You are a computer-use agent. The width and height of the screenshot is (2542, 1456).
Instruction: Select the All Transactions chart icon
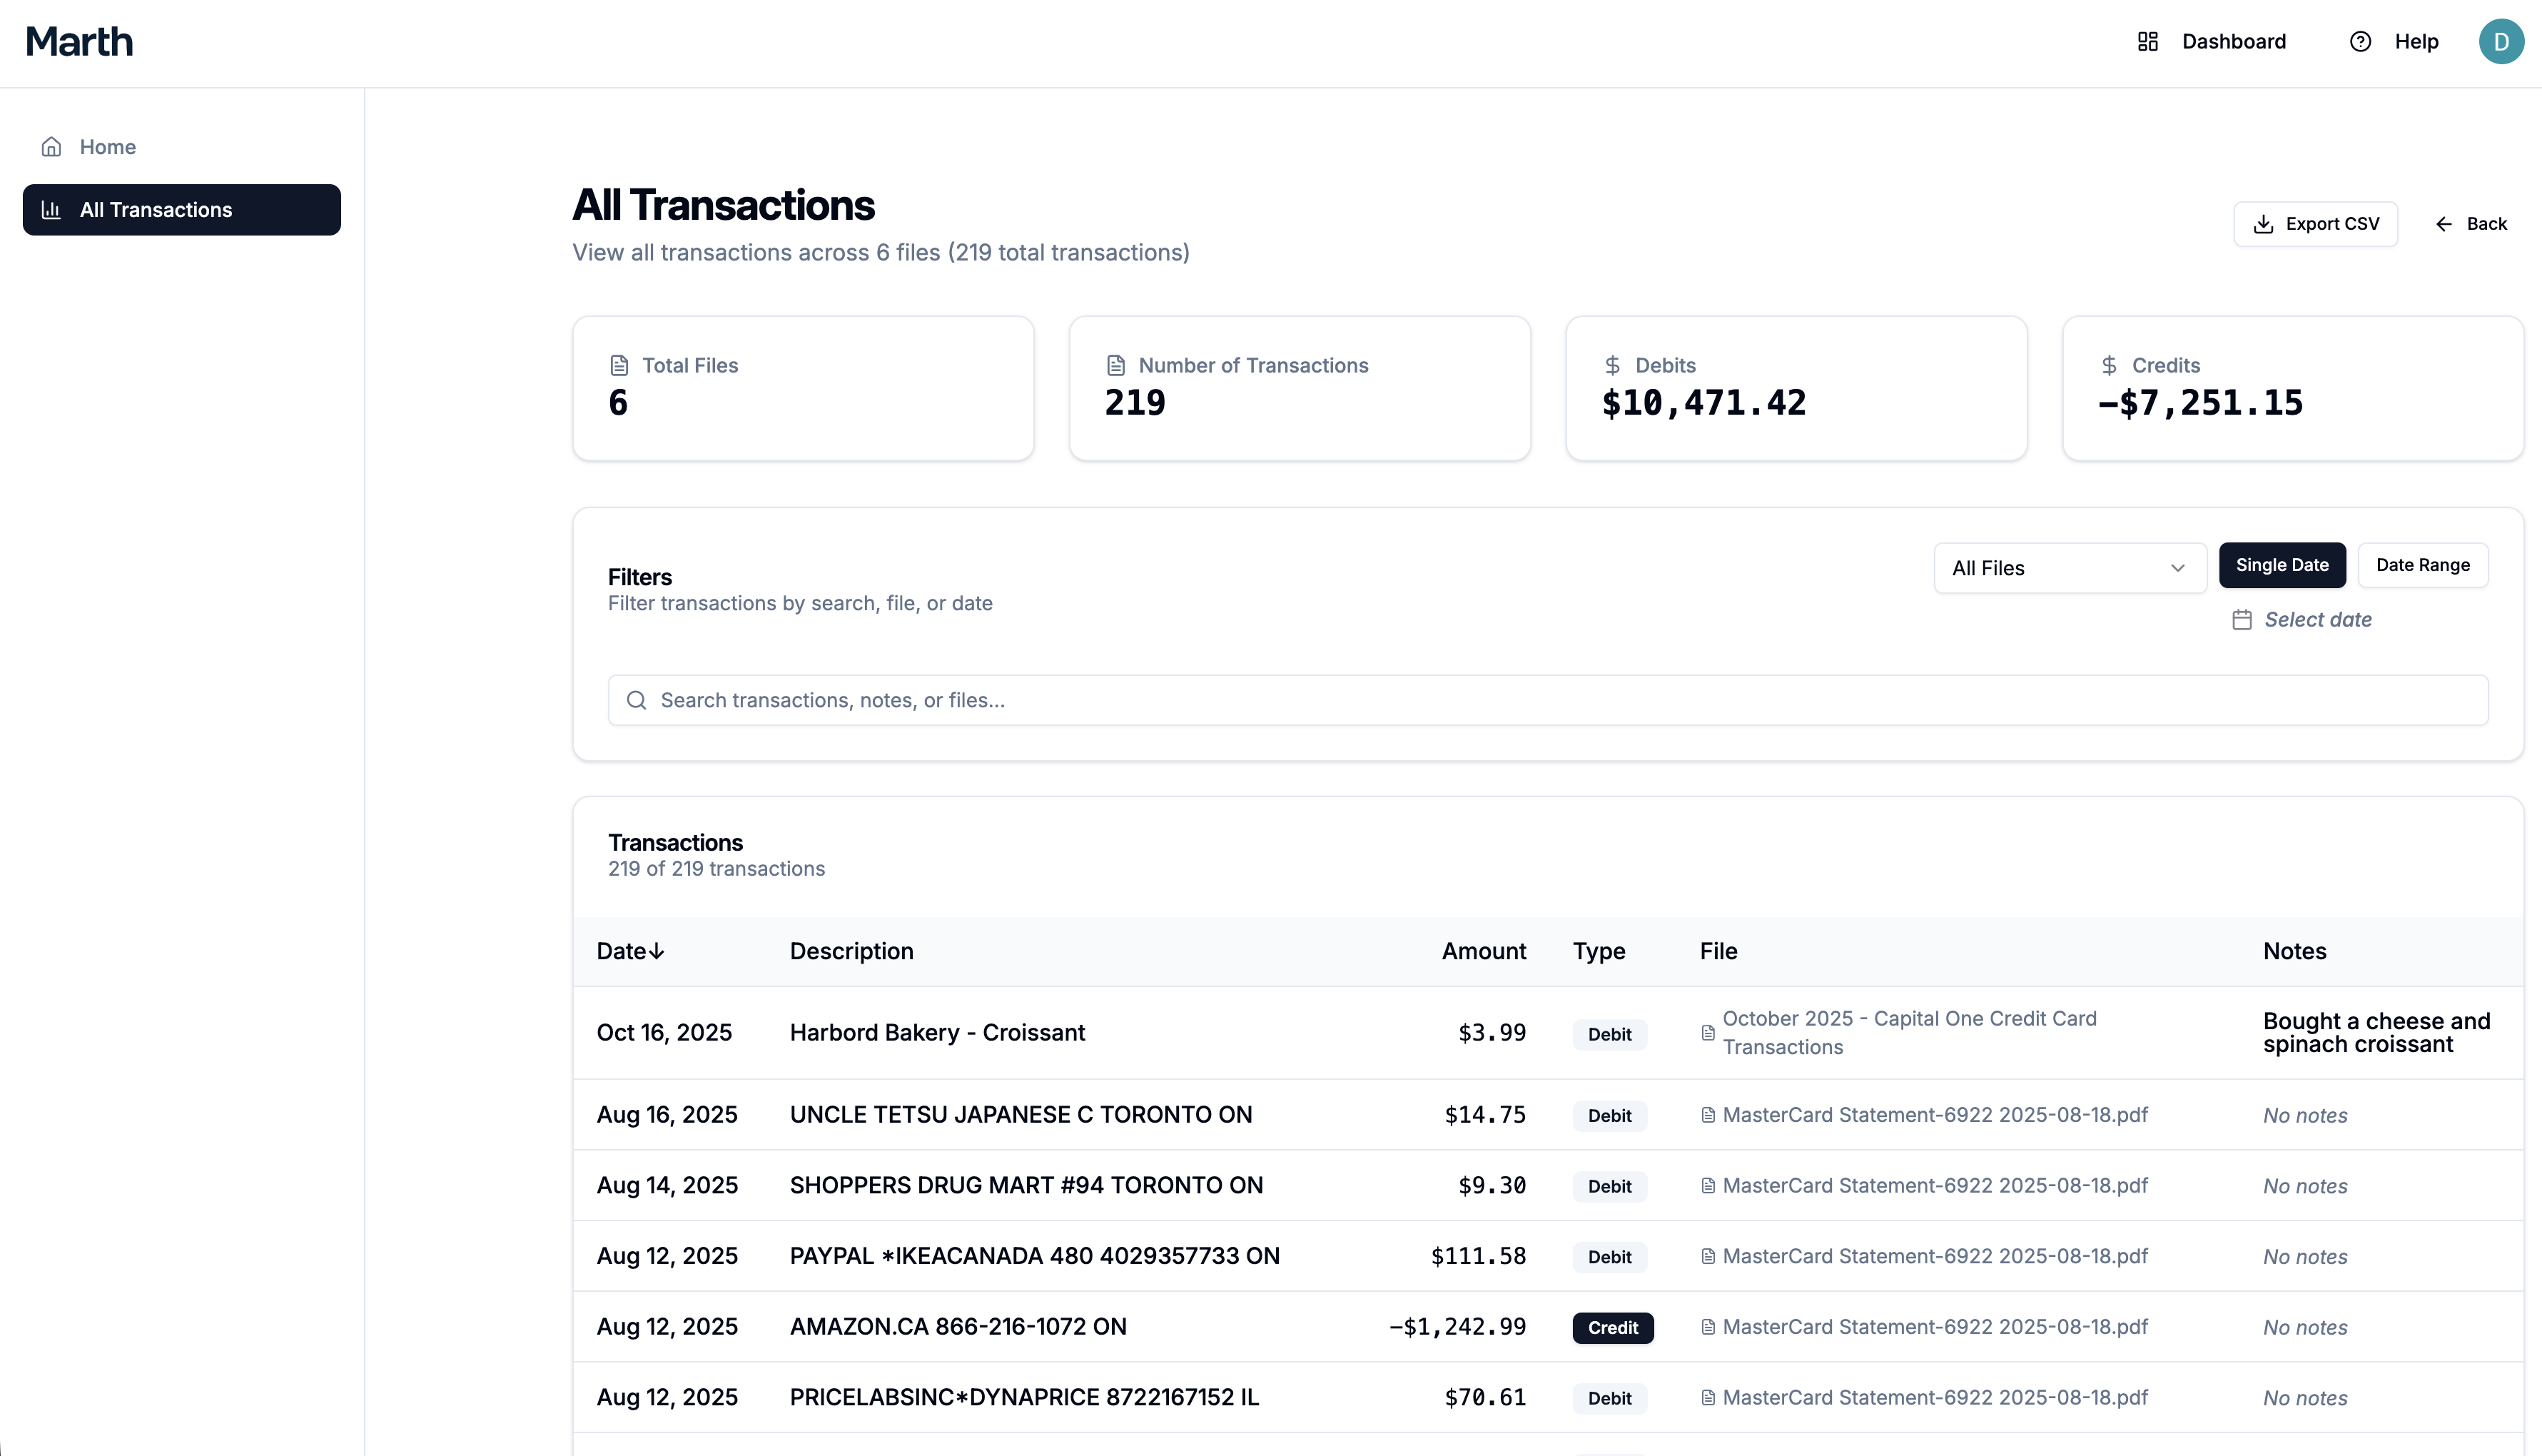coord(51,210)
